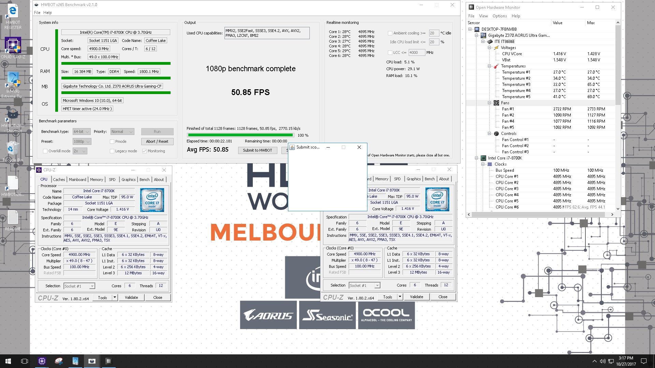Click the LCC 4000 MHz input field

(x=417, y=52)
